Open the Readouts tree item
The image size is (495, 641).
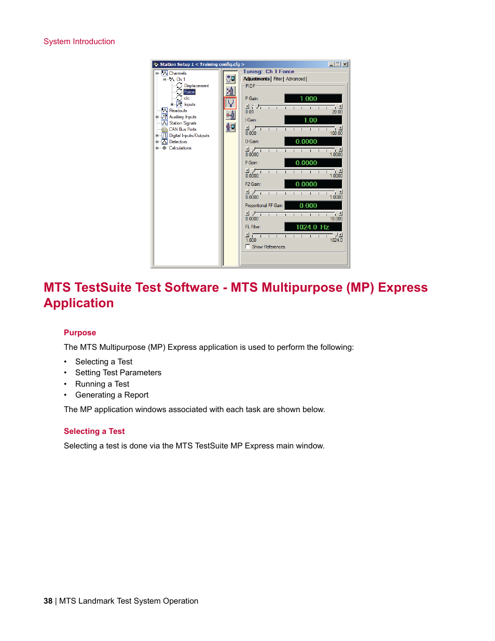(x=178, y=111)
